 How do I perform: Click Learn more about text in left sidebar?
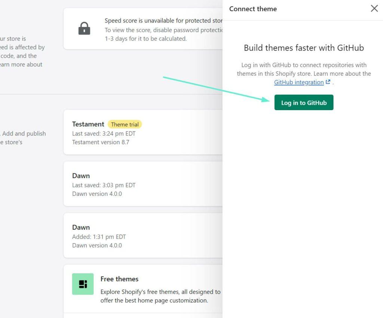click(x=21, y=64)
